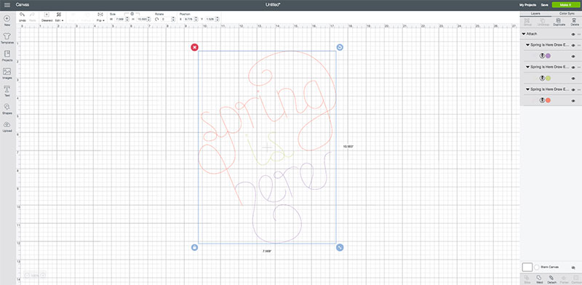Screen dimensions: 582x285
Task: Open the Flip dropdown
Action: (100, 17)
